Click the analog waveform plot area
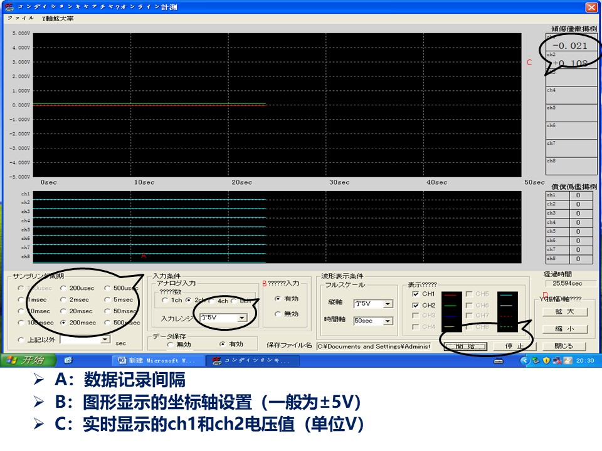 [x=277, y=105]
